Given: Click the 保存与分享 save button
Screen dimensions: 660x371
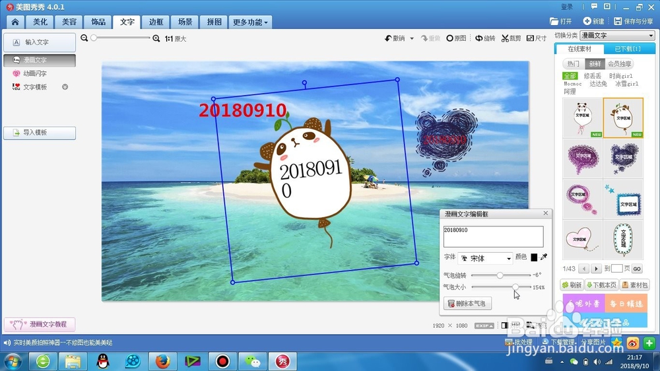Looking at the screenshot, I should coord(634,21).
